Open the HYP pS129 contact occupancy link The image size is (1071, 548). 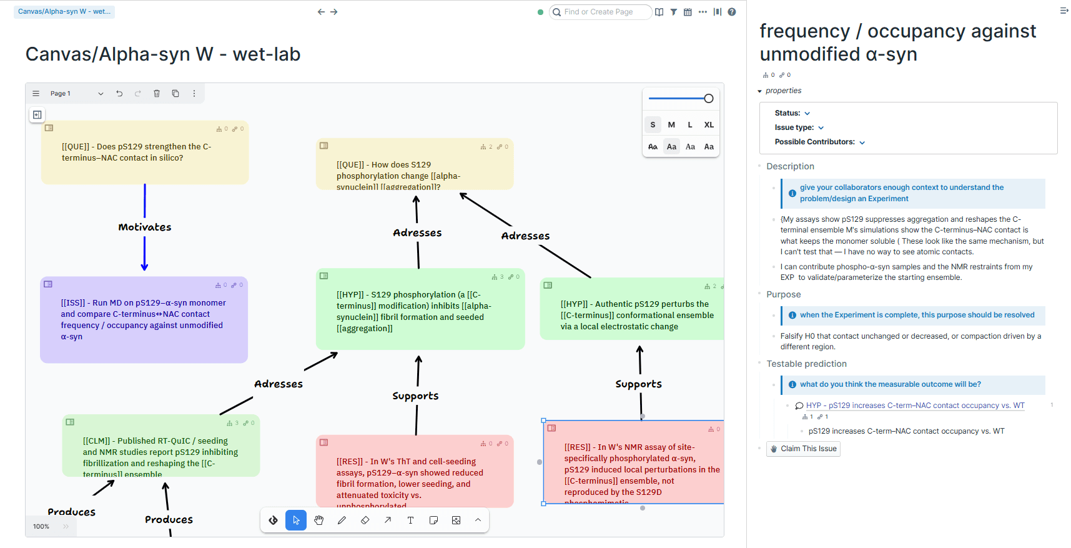pyautogui.click(x=915, y=406)
